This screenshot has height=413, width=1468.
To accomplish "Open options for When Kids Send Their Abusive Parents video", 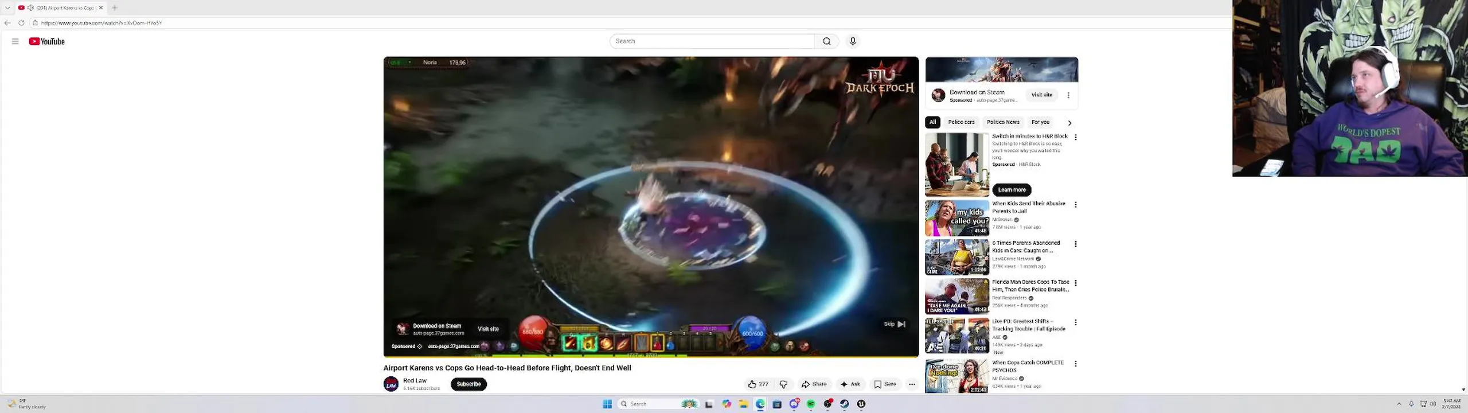I will tap(1076, 205).
